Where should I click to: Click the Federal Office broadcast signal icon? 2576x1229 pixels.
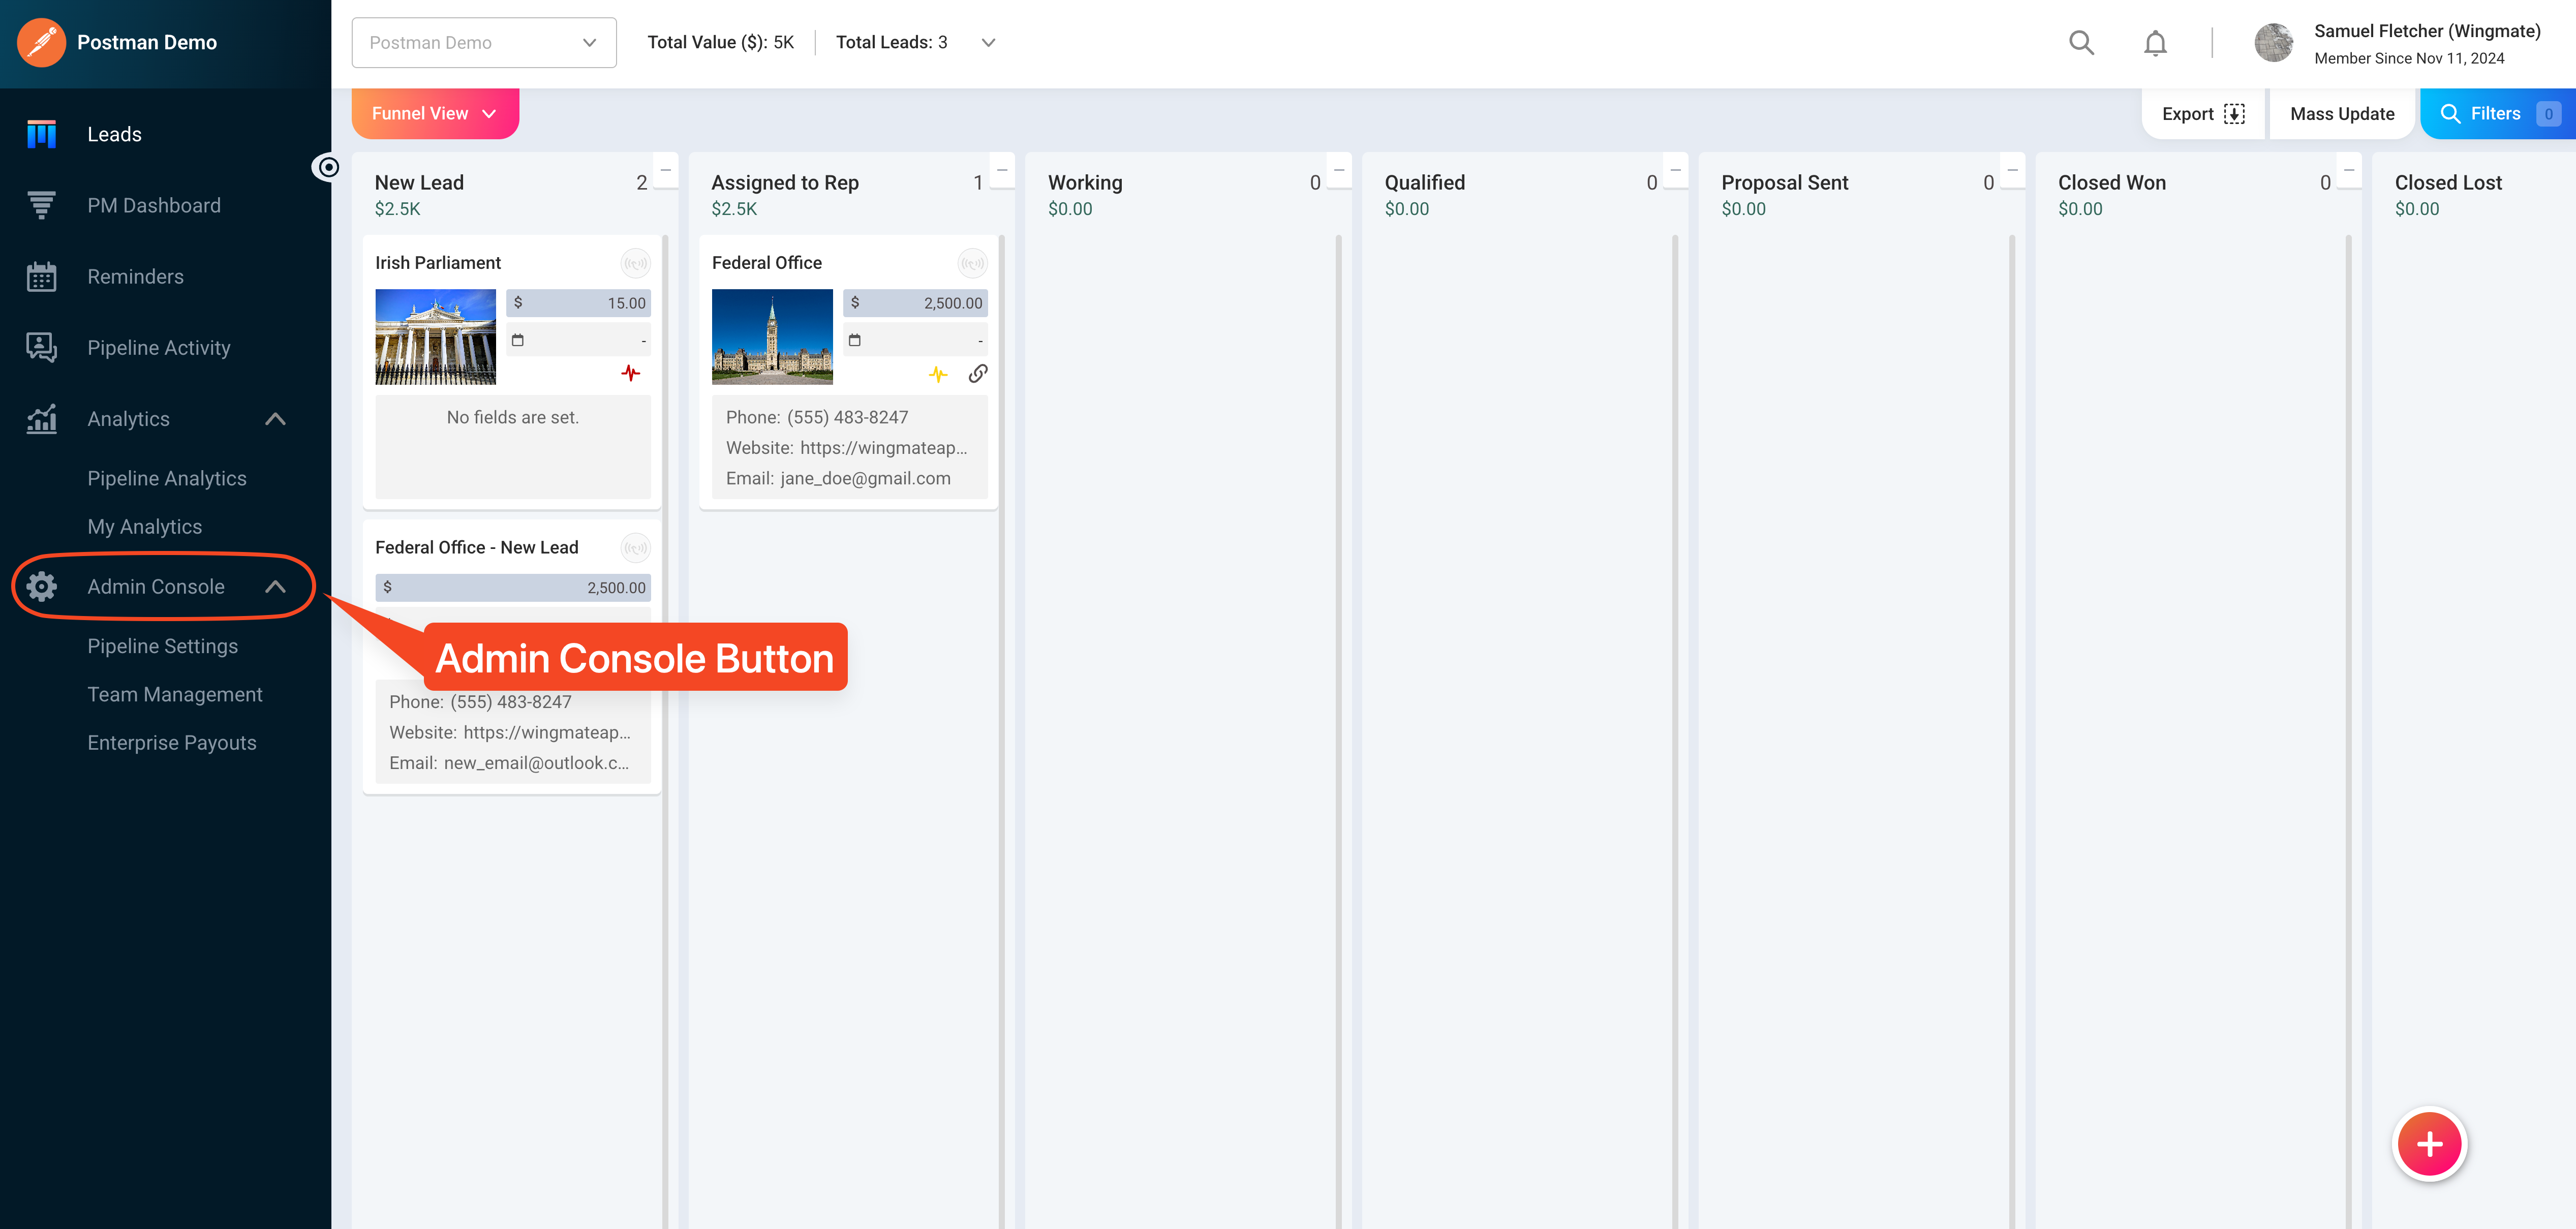click(972, 264)
